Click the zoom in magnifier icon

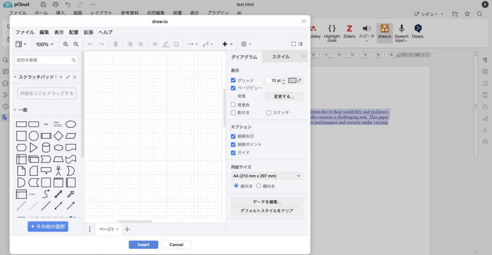(66, 44)
